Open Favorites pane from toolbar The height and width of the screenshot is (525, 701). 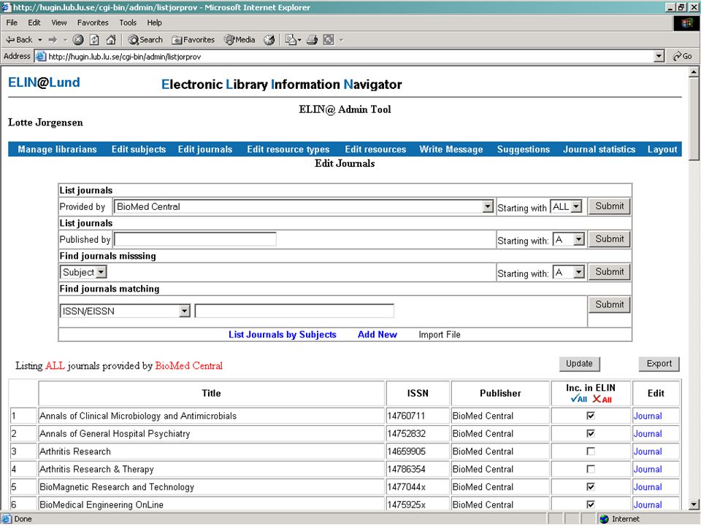point(193,39)
